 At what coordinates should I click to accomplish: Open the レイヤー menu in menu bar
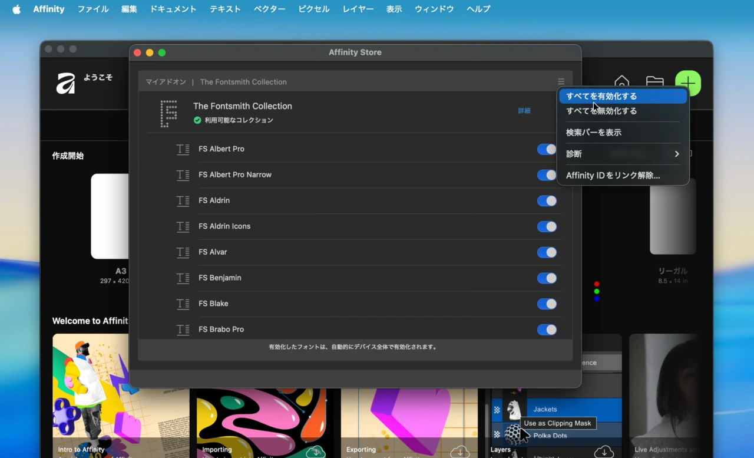tap(358, 9)
